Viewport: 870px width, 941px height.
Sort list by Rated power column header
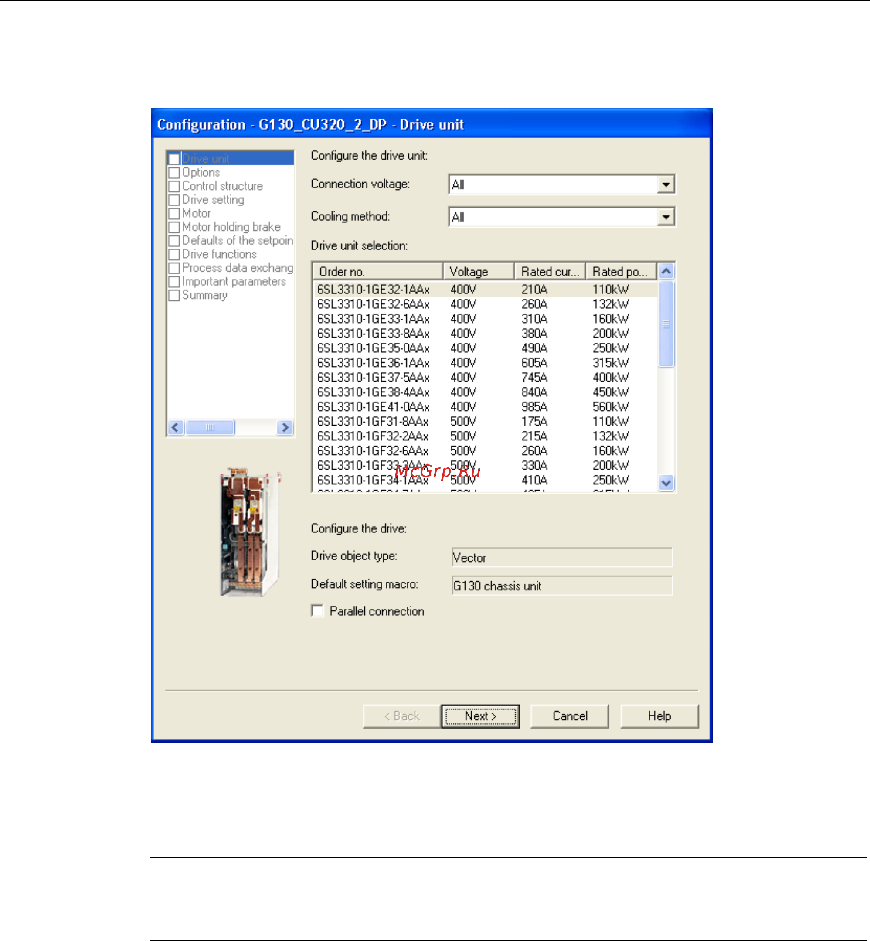pos(621,271)
